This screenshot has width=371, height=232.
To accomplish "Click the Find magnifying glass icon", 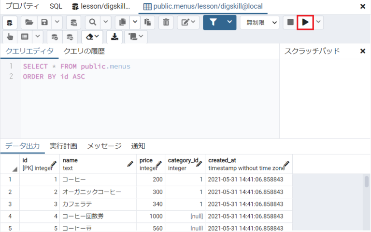I will coord(92,22).
